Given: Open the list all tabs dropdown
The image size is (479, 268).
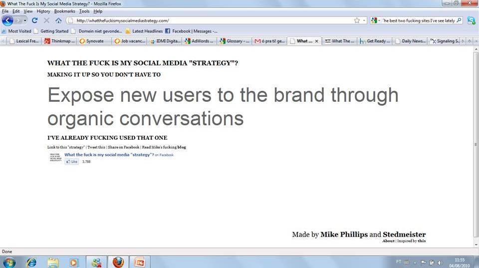Looking at the screenshot, I should (476, 41).
